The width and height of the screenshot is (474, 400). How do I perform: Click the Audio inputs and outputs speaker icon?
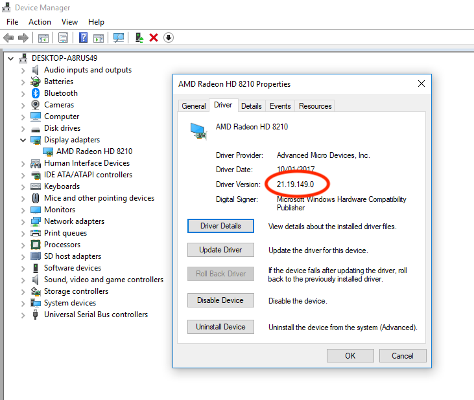[x=36, y=70]
